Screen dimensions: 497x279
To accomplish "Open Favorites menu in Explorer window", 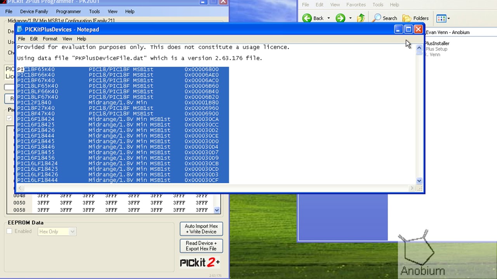I will (356, 5).
